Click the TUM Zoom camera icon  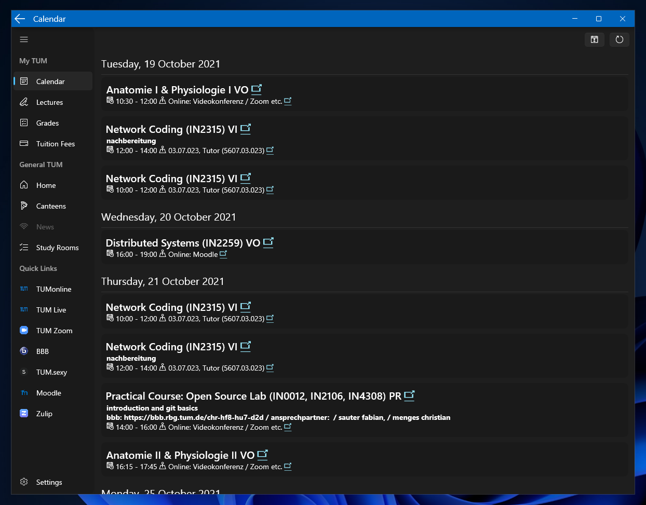pyautogui.click(x=24, y=330)
